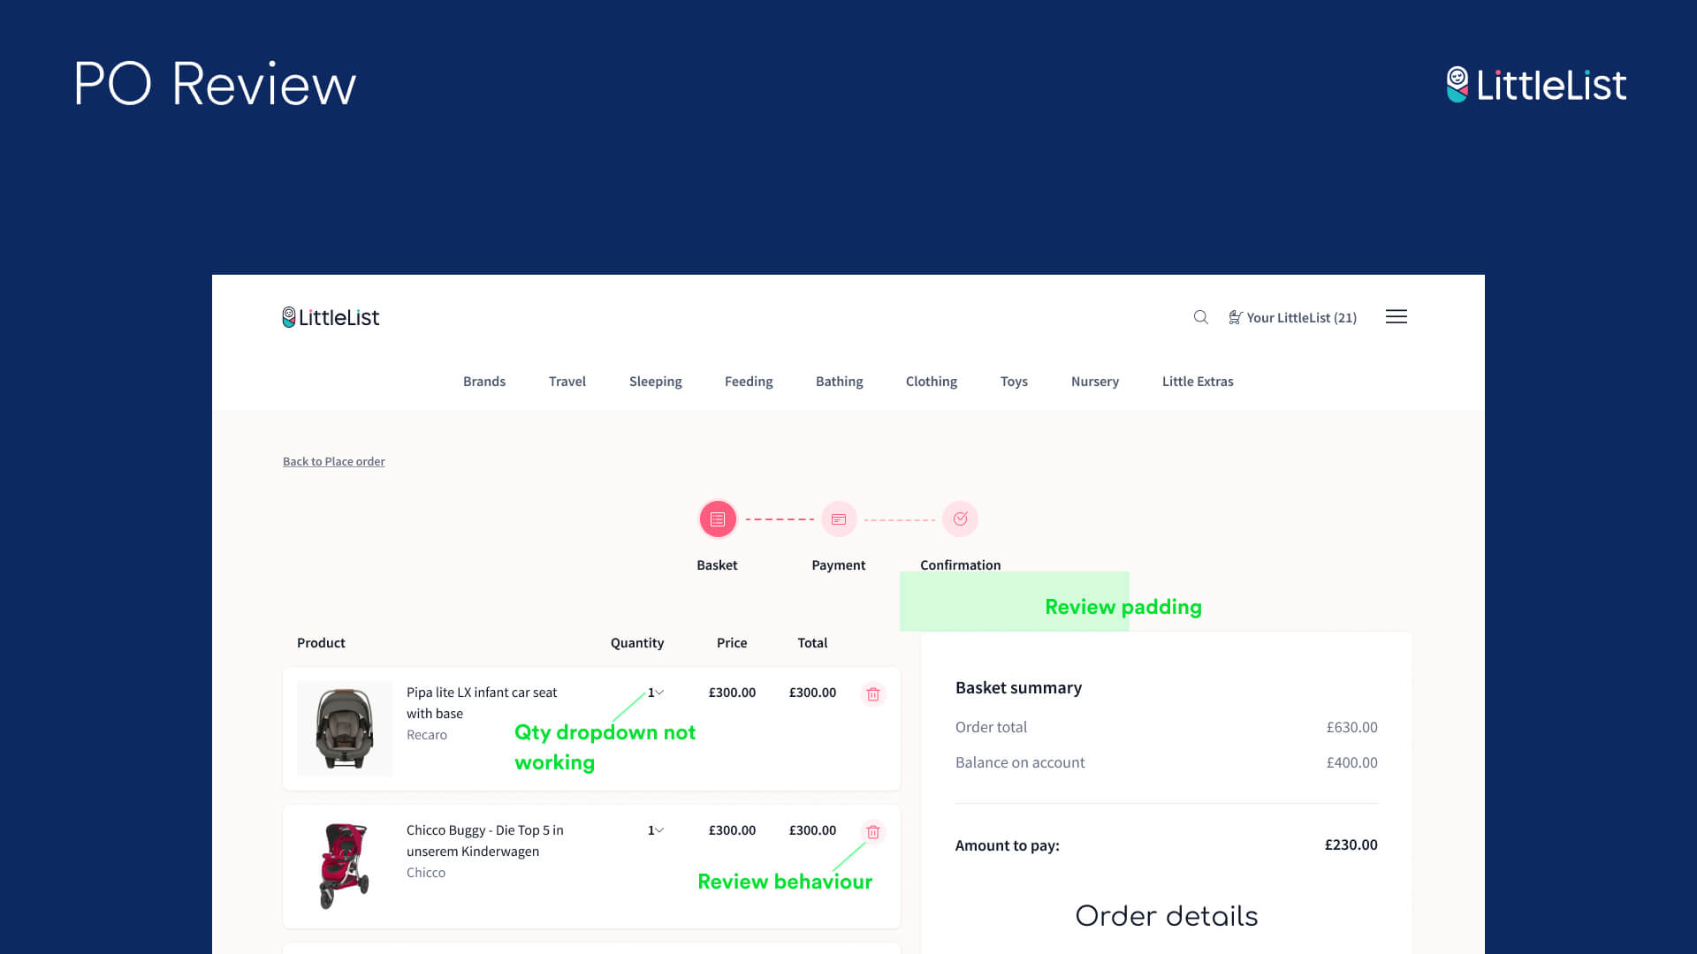Open the Toys category

[1014, 382]
